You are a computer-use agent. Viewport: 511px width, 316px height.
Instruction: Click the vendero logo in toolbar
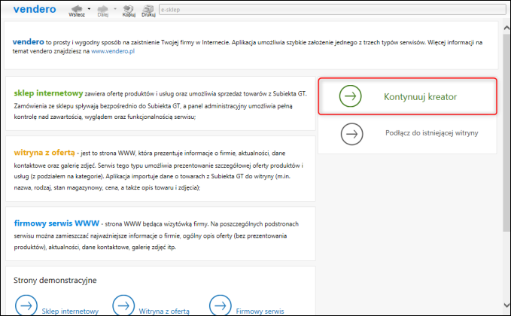click(x=35, y=9)
